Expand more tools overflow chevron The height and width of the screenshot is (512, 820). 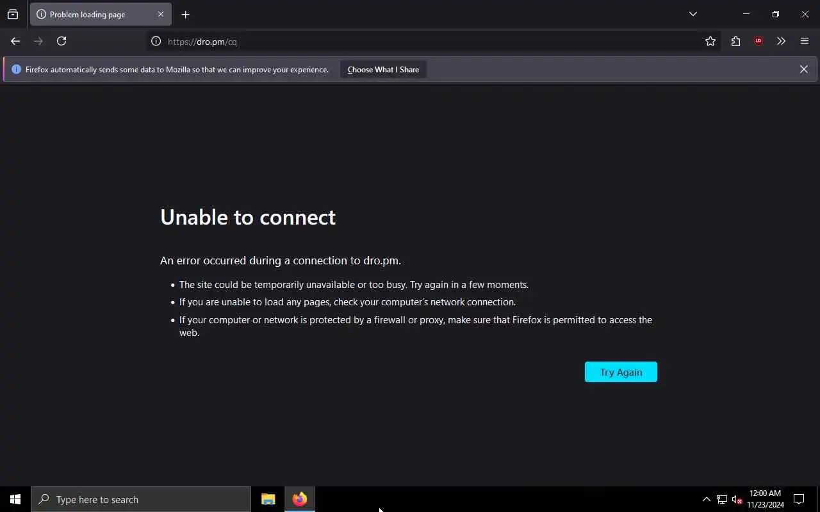pos(781,41)
